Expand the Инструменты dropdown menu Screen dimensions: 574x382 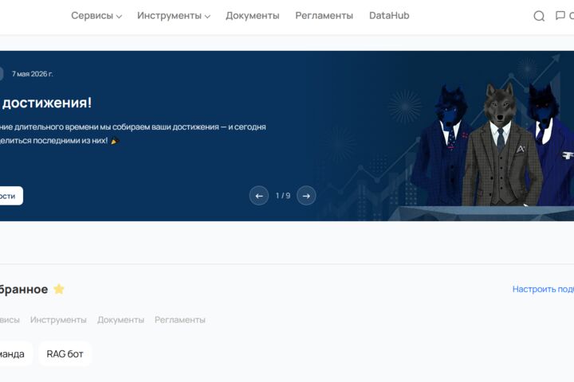click(174, 16)
